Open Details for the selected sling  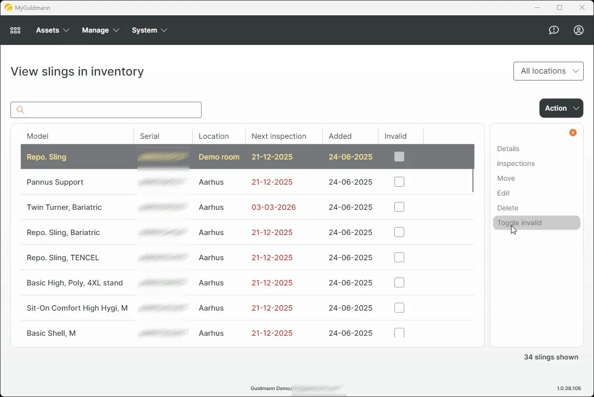coord(509,149)
